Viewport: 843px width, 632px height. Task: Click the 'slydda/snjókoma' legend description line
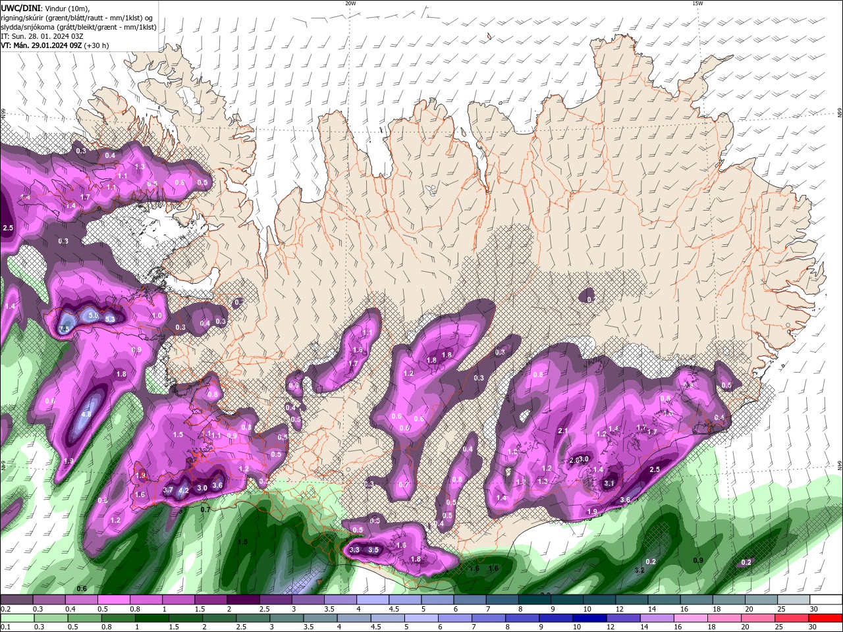click(x=78, y=27)
